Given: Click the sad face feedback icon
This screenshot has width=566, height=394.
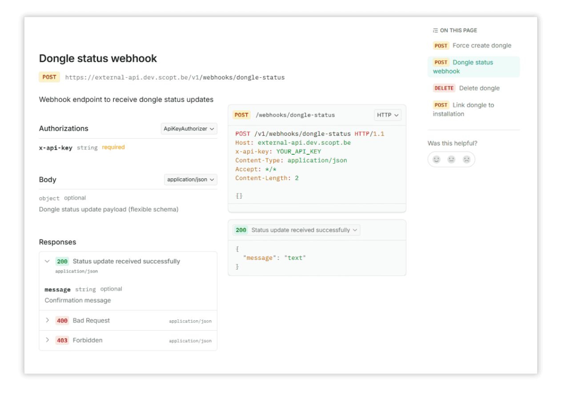Looking at the screenshot, I should (466, 159).
